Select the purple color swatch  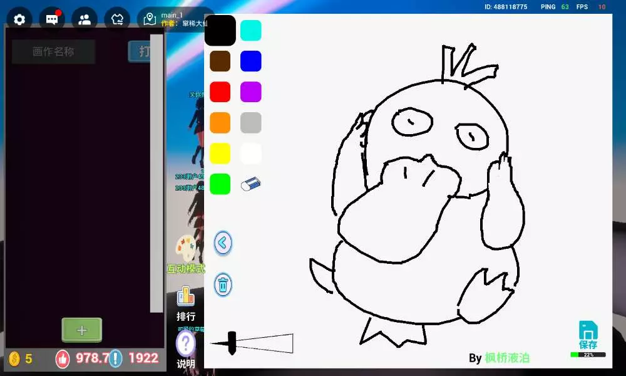tap(251, 92)
